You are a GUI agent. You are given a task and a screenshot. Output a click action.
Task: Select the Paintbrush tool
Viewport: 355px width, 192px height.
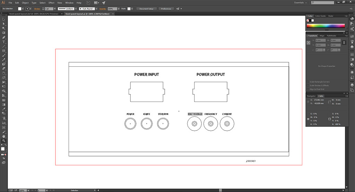click(x=3, y=55)
